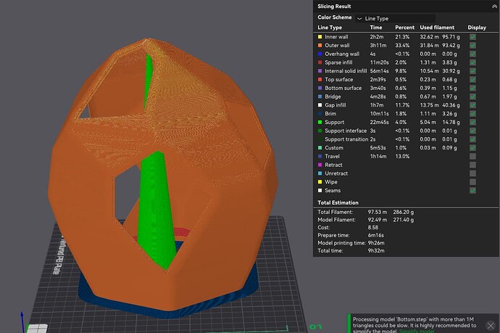500x333 pixels.
Task: Toggle Outer wall display checkbox
Action: (472, 45)
